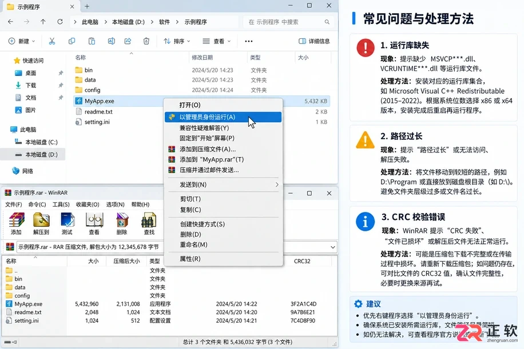Click 软件 in the breadcrumb path
The height and width of the screenshot is (349, 524).
164,22
